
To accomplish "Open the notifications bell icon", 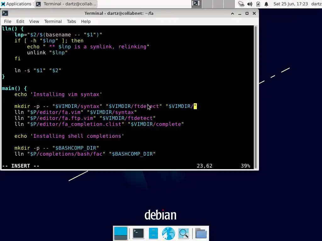I will pos(266,4).
